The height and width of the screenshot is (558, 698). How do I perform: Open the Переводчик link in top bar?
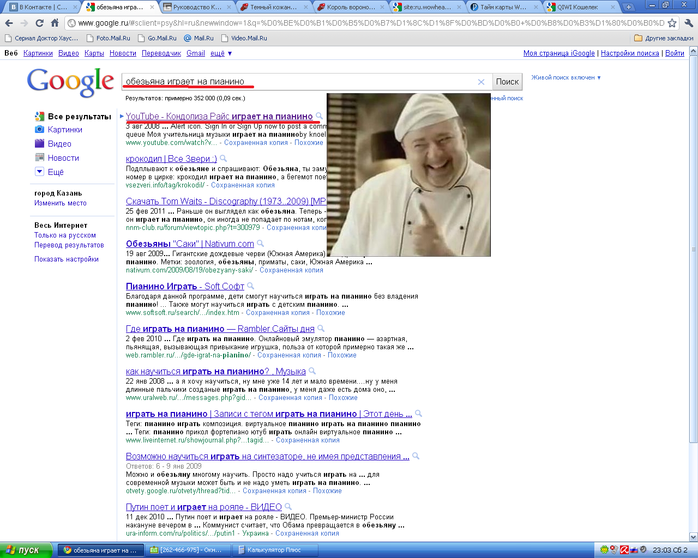(161, 53)
